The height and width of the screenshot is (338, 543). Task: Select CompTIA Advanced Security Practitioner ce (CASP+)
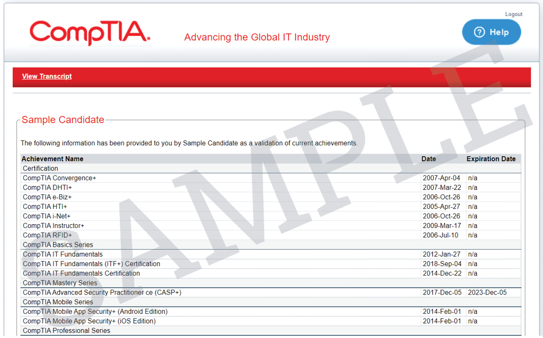[x=102, y=293]
